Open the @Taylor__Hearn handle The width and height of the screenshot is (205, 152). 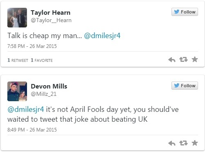point(51,20)
